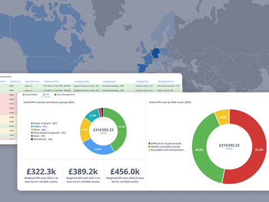Click the yellow 6.6% donut segment

point(223,117)
